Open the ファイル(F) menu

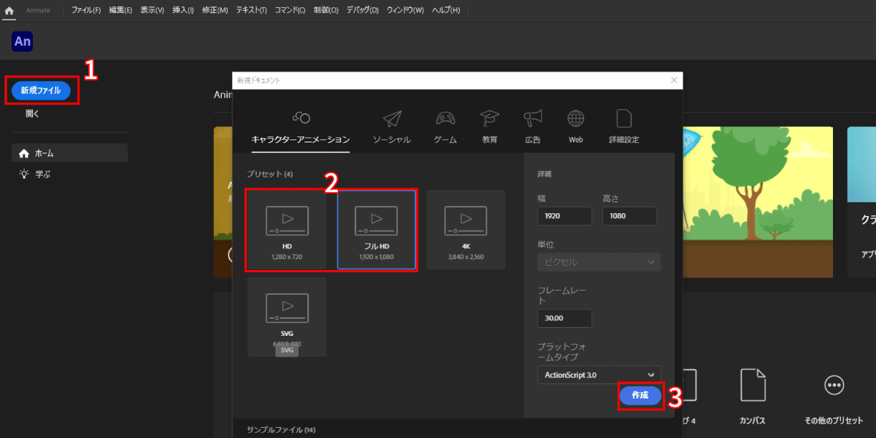coord(86,10)
